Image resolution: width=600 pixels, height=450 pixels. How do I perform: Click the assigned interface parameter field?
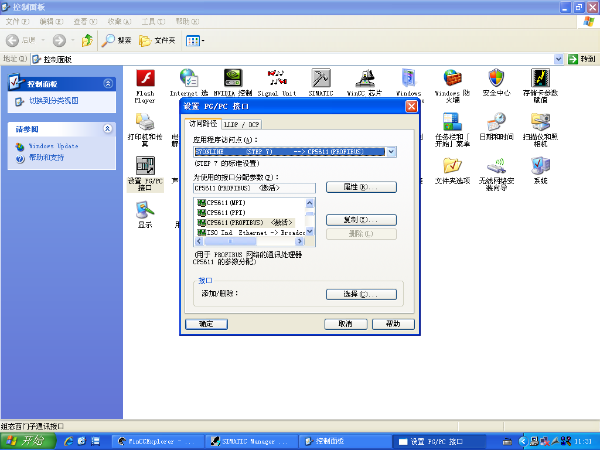pyautogui.click(x=254, y=188)
